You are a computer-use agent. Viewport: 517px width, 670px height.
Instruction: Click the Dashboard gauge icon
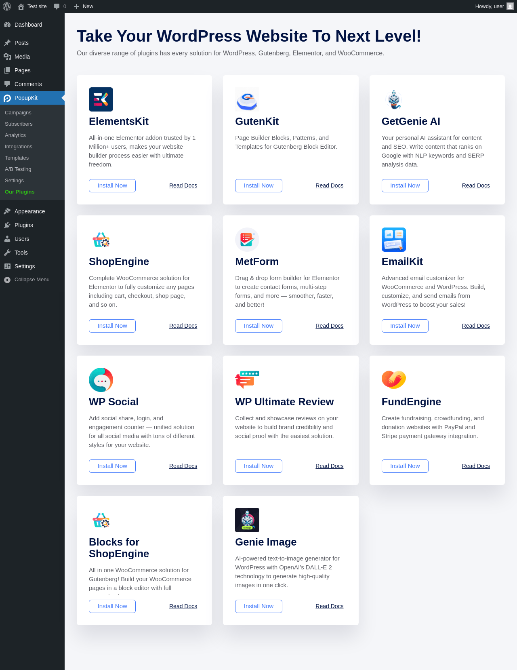[7, 25]
